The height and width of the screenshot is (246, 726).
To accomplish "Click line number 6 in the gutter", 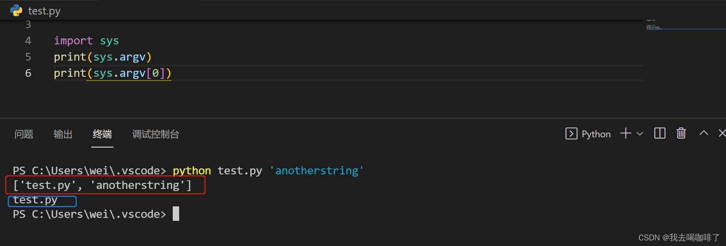I will pyautogui.click(x=28, y=73).
